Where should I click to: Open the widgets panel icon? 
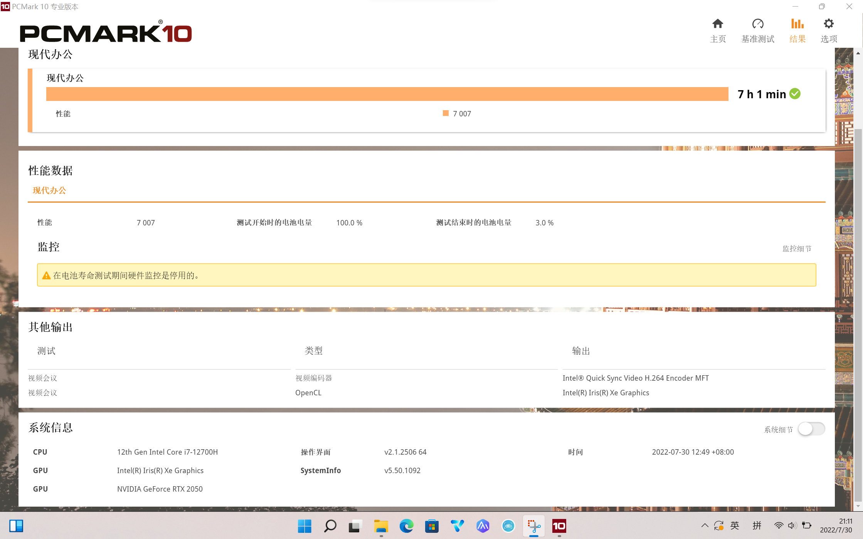16,526
